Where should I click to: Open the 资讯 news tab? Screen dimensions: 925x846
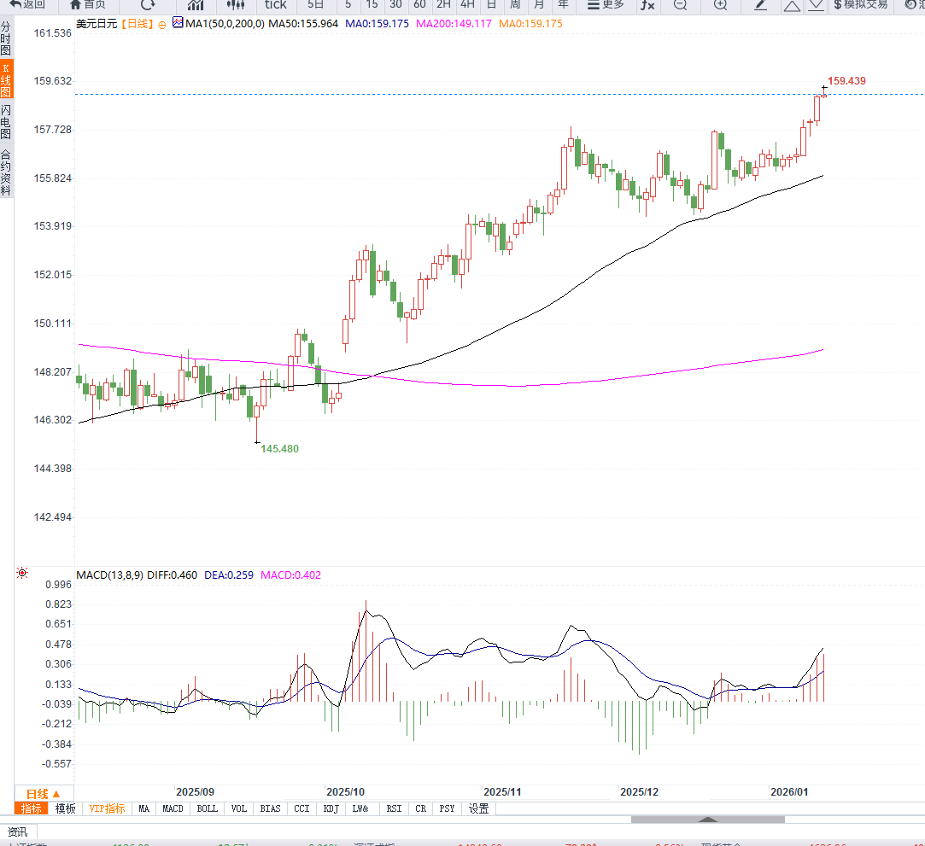(18, 831)
